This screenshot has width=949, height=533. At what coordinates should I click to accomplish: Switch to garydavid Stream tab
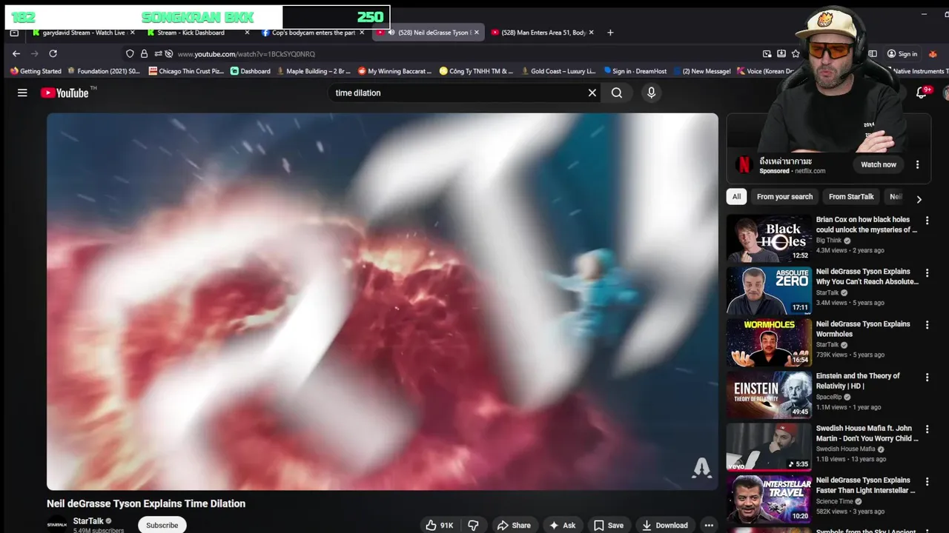tap(82, 33)
